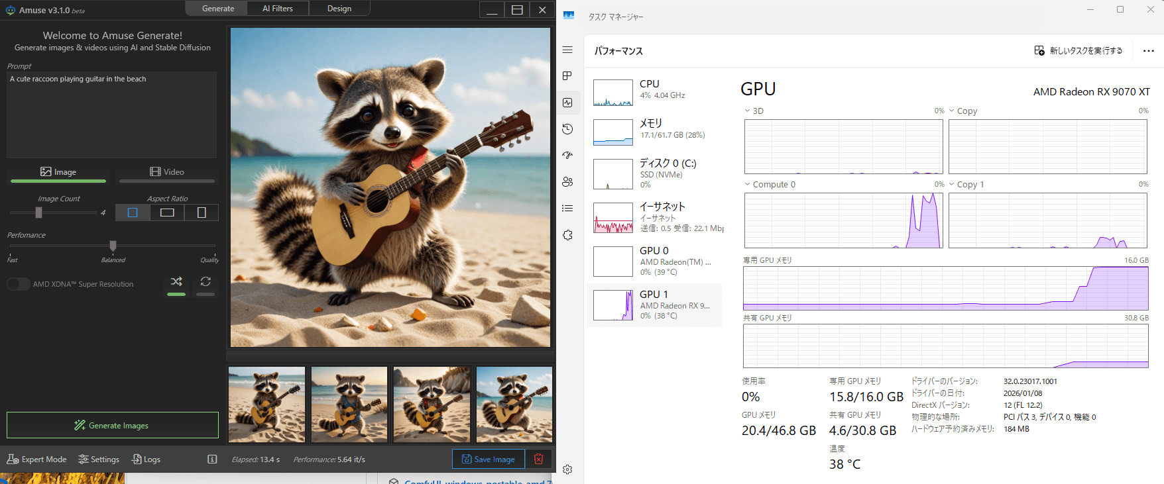Click the Performance slider handle
Screen dimensions: 1164x484
tap(113, 246)
